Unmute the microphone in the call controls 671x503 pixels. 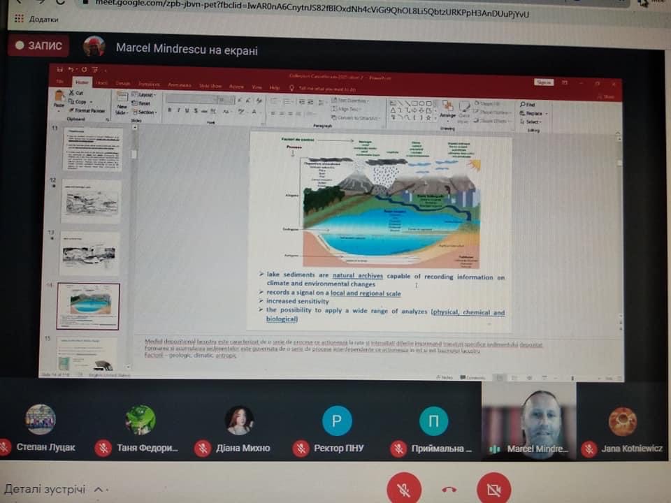pyautogui.click(x=404, y=490)
